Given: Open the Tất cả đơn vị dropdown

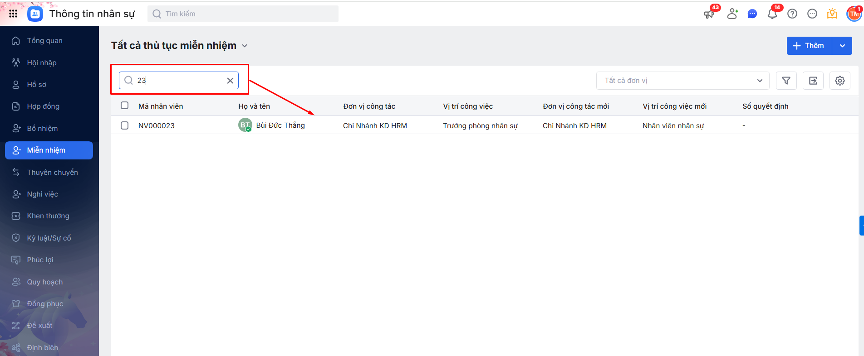Looking at the screenshot, I should pyautogui.click(x=682, y=81).
